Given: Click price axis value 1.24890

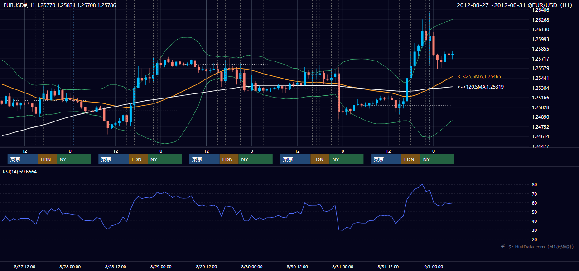Looking at the screenshot, I should [x=540, y=117].
